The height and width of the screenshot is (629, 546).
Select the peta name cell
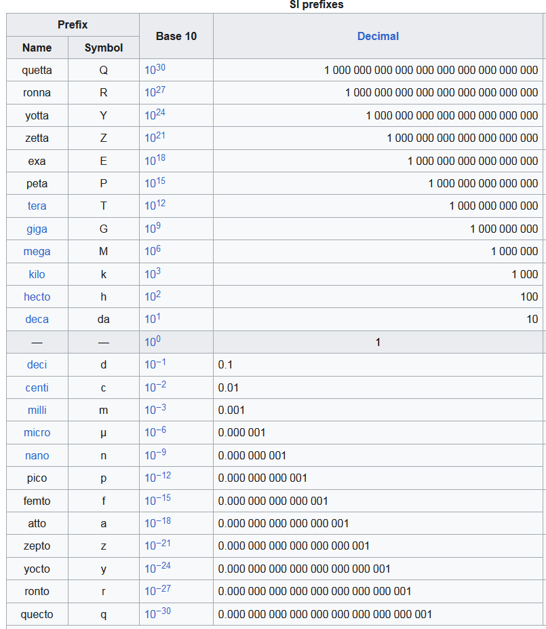pos(37,183)
